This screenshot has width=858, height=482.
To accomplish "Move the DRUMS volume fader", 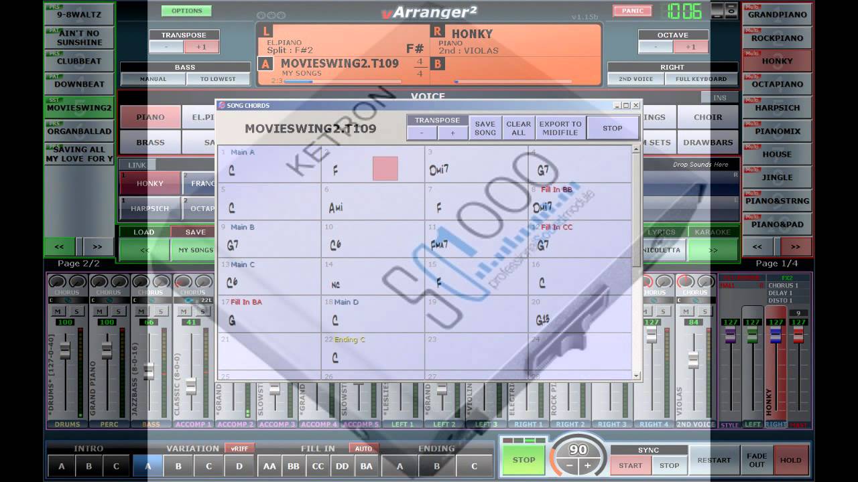I will coord(65,350).
